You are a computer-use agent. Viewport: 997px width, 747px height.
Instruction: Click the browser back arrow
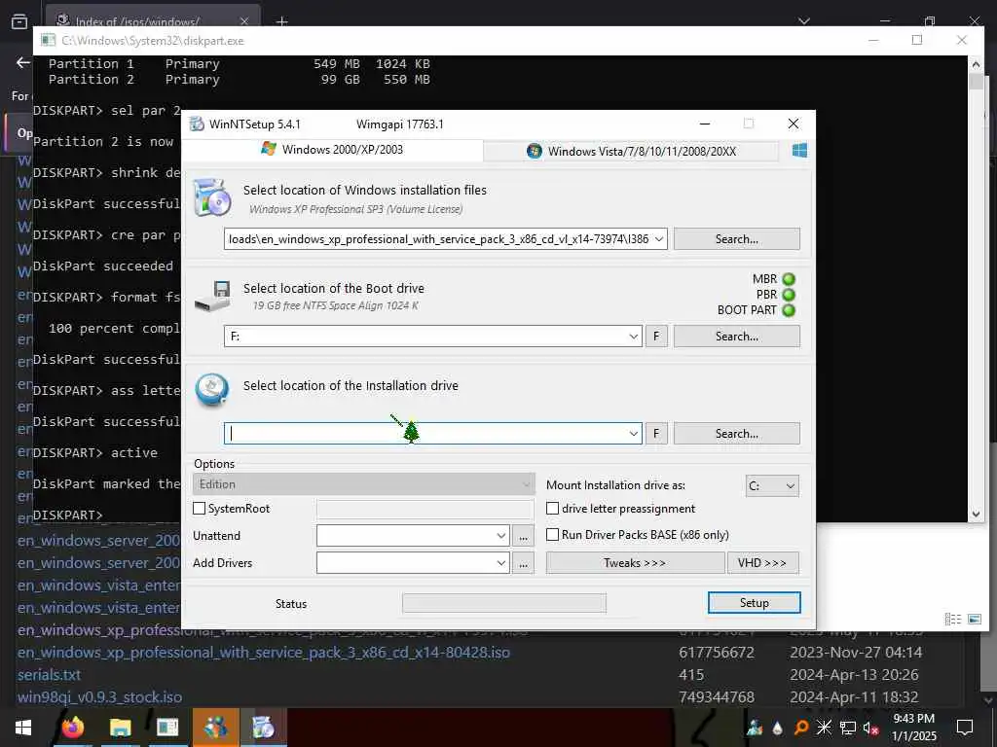tap(23, 62)
